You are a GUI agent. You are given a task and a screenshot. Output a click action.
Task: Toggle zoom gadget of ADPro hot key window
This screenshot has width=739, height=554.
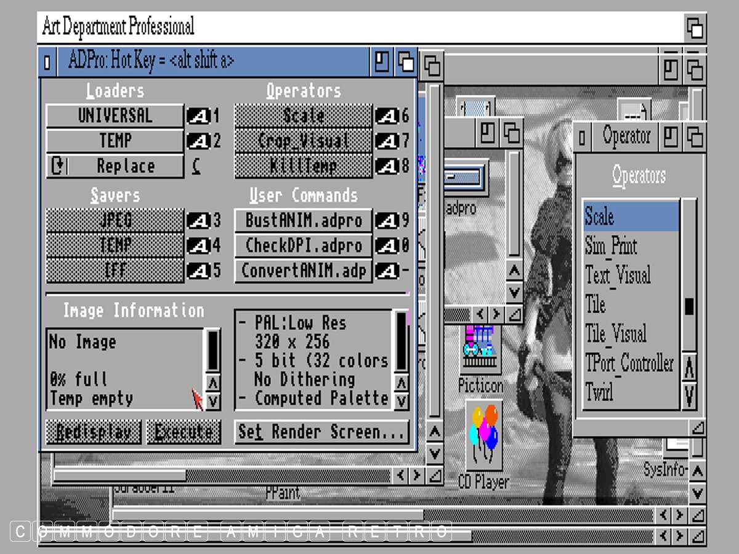point(382,62)
